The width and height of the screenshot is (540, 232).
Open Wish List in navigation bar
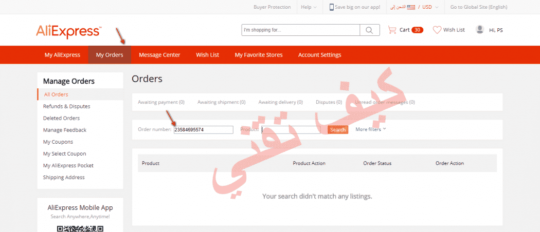click(x=207, y=55)
